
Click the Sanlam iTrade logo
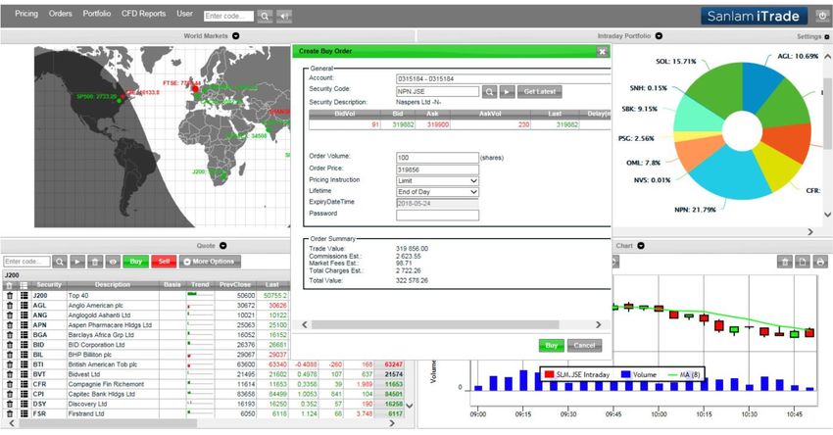[x=754, y=16]
